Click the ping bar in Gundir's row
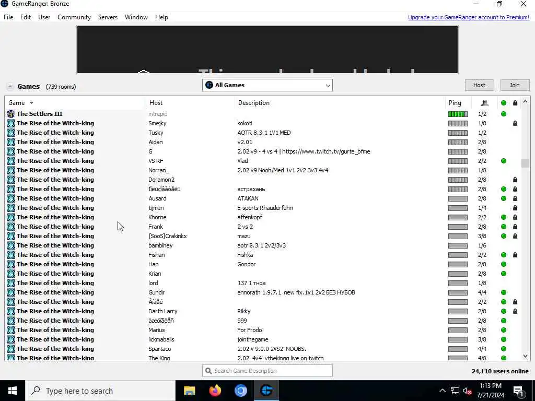Screen dimensions: 535x401 (458, 292)
